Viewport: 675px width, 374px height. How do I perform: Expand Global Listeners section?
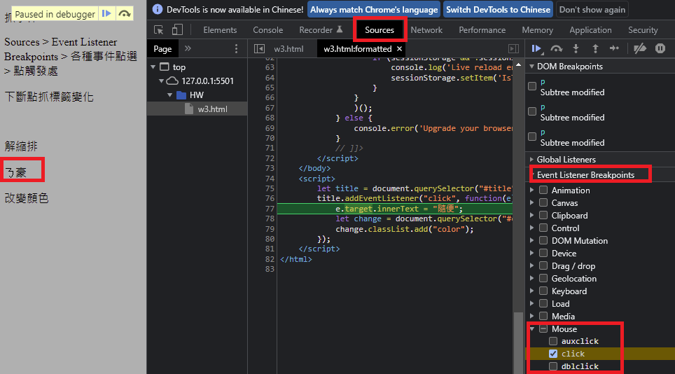pos(532,159)
